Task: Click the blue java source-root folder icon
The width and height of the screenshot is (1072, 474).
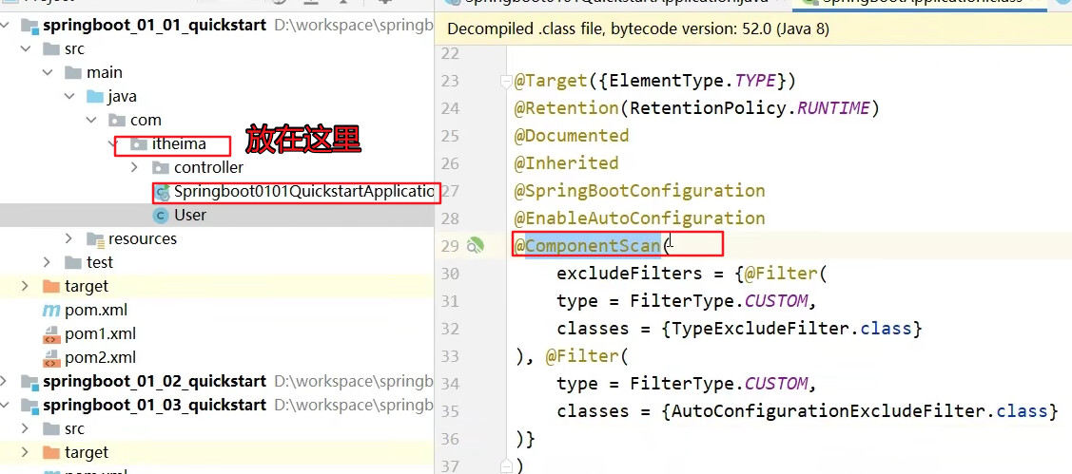Action: pyautogui.click(x=95, y=96)
